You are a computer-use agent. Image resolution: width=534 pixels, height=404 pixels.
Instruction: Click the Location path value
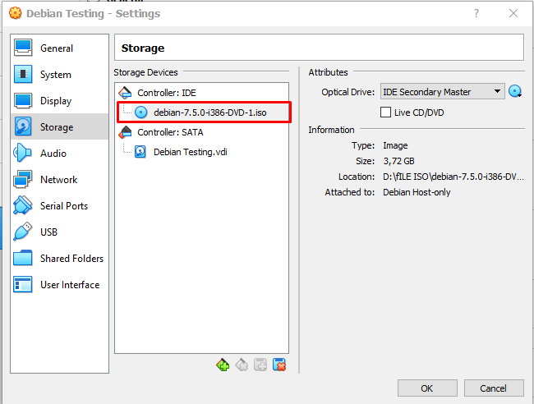coord(453,177)
